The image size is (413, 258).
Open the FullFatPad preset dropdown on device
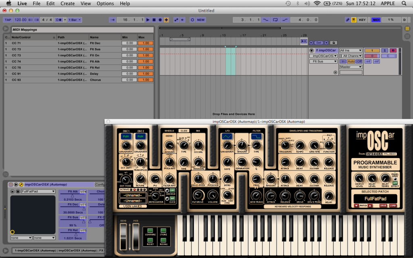tap(38, 191)
